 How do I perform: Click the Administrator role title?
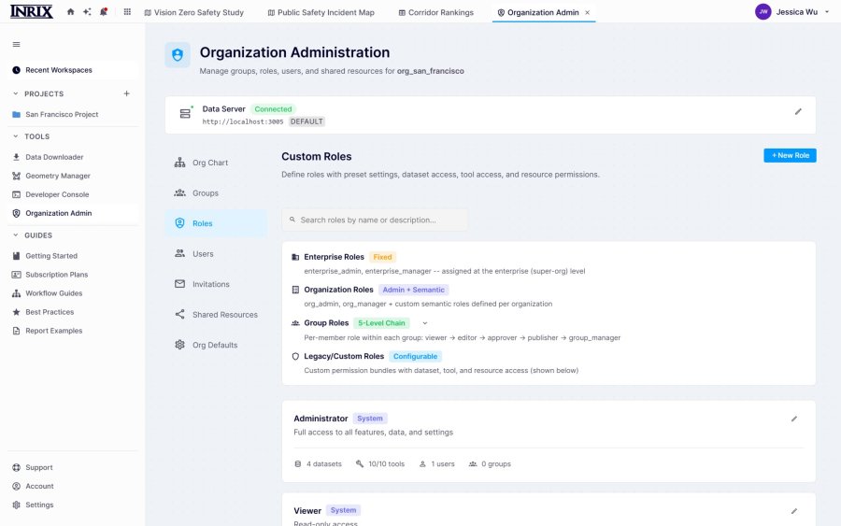321,419
